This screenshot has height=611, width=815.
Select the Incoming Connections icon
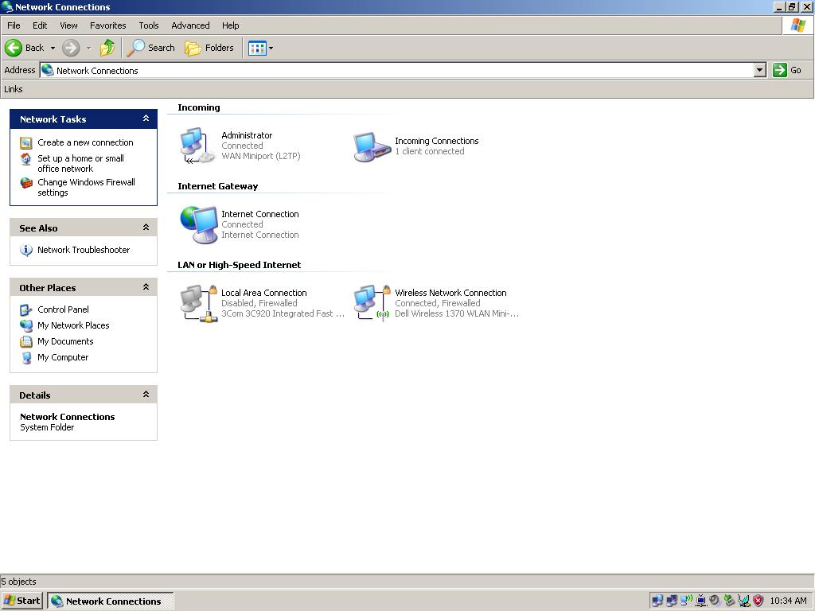pyautogui.click(x=371, y=146)
